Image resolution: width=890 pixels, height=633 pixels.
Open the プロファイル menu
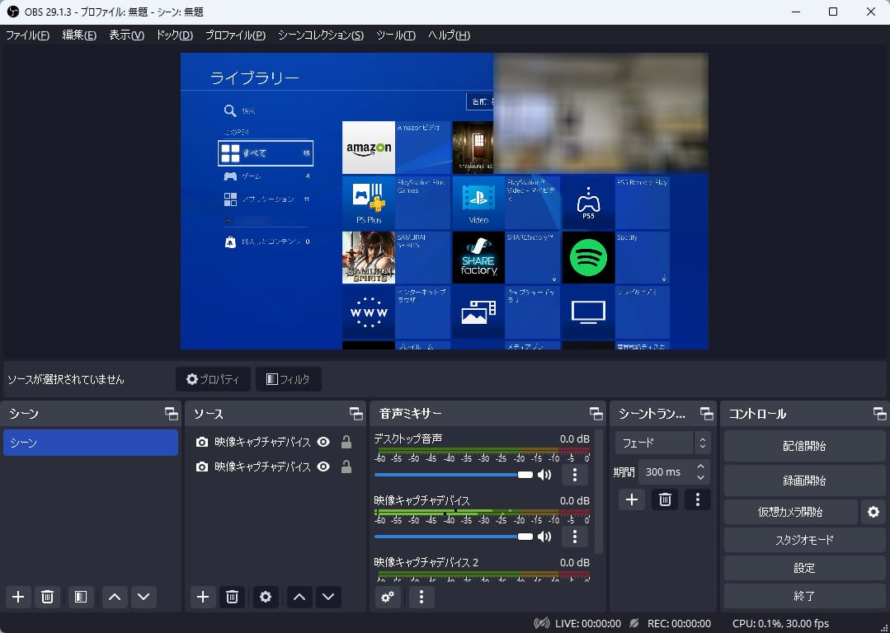click(235, 35)
